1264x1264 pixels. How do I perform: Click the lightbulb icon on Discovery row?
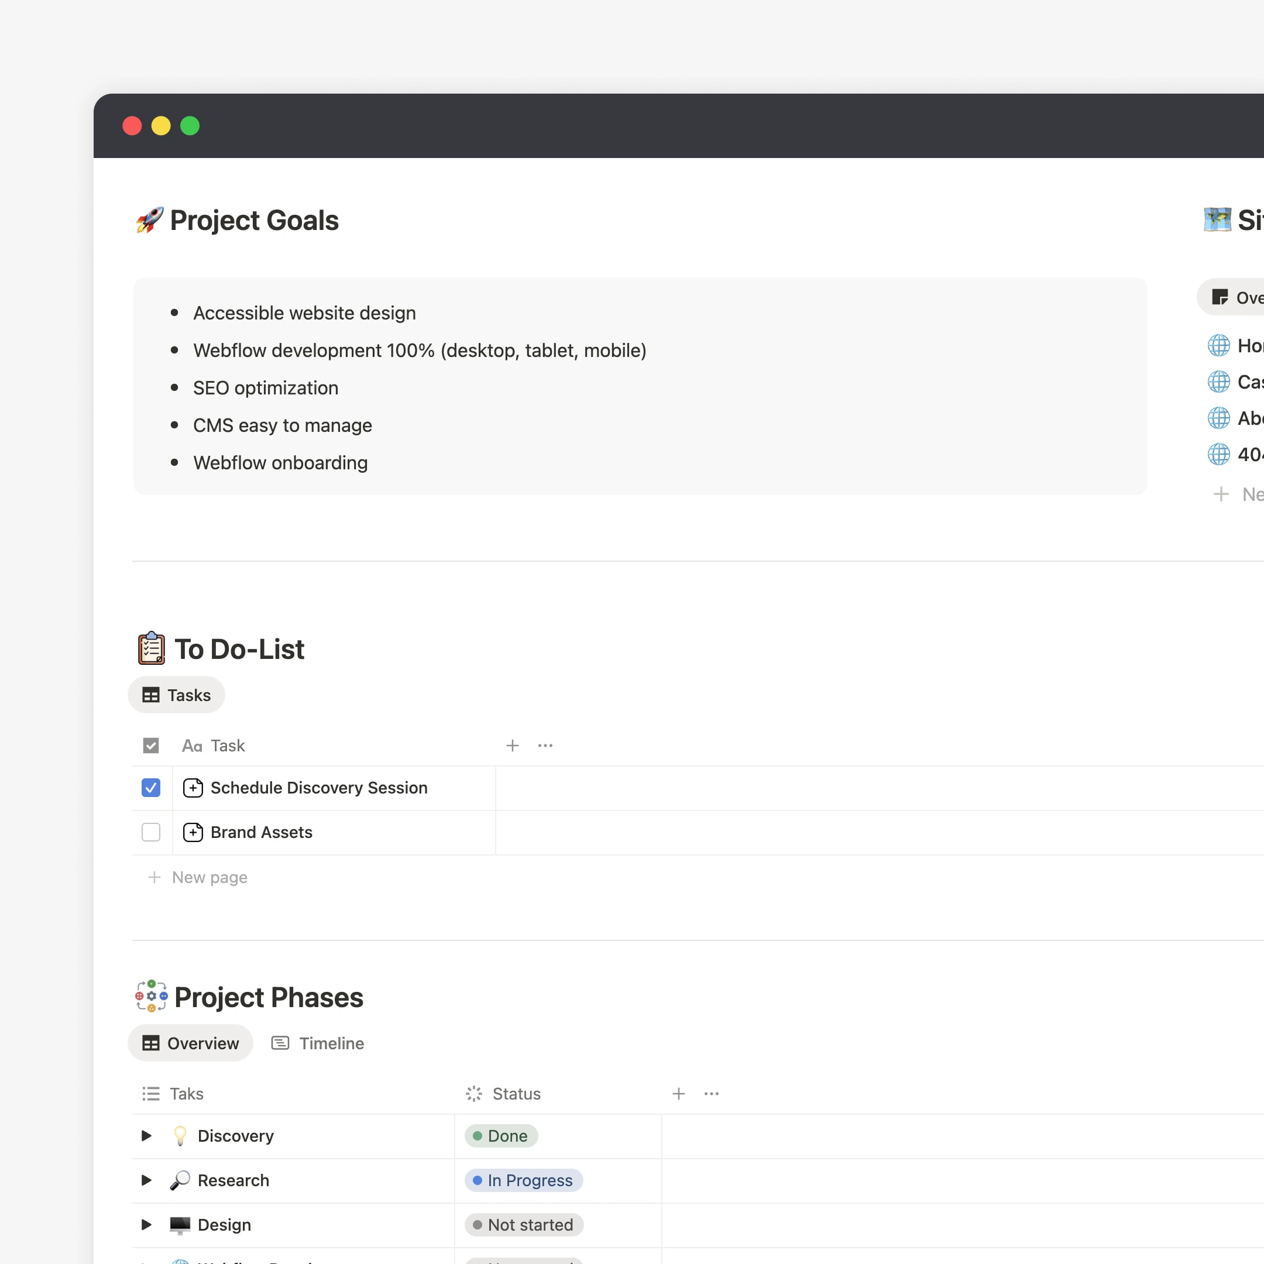180,1136
